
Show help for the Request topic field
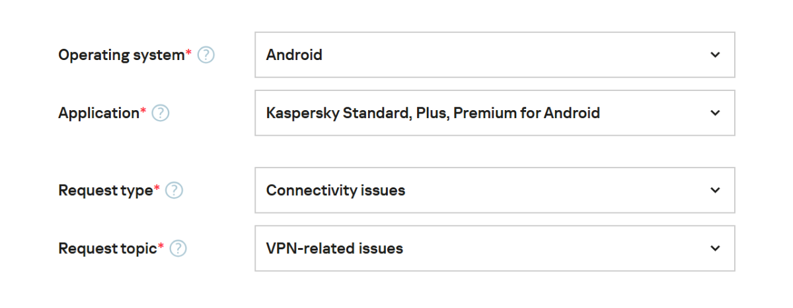point(178,249)
